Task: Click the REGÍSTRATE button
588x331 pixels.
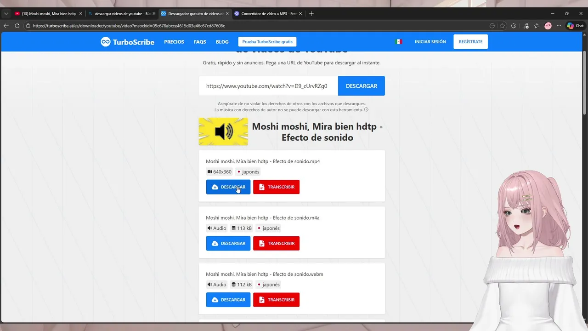Action: click(470, 42)
